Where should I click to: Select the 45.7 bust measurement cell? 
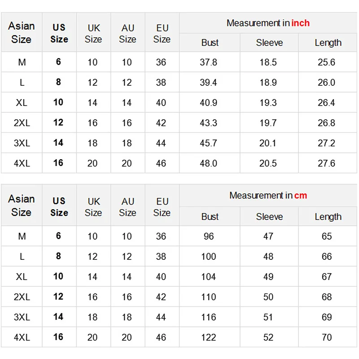[x=209, y=143]
